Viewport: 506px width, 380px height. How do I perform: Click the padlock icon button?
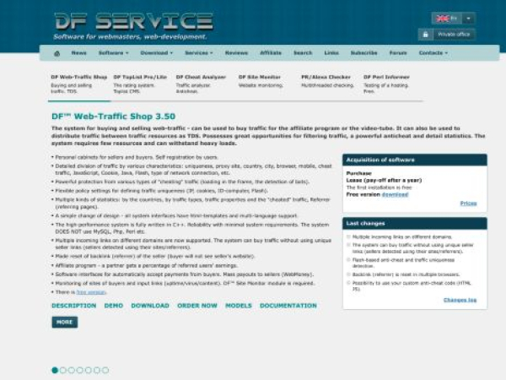[425, 35]
